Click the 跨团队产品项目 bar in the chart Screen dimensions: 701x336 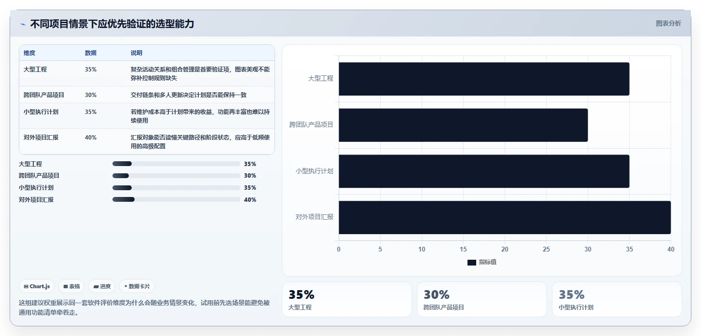[463, 125]
